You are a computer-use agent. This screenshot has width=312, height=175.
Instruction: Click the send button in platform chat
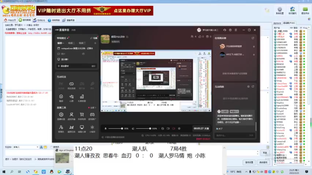pyautogui.click(x=265, y=152)
